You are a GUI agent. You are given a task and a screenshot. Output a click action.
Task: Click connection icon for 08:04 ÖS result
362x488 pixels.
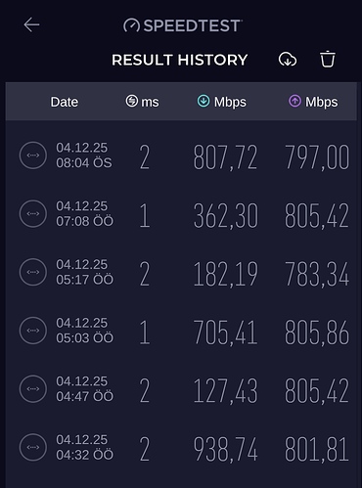33,155
